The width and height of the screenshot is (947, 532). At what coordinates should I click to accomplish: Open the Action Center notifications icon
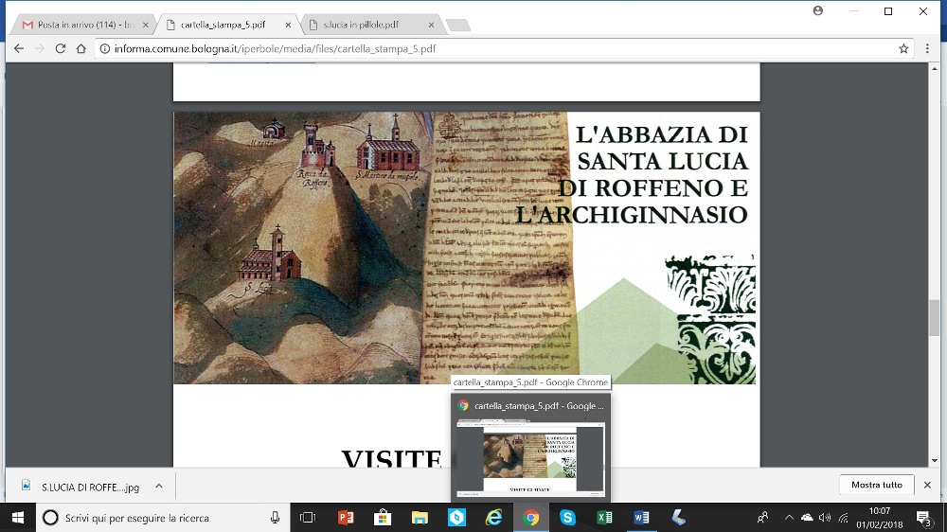point(923,518)
